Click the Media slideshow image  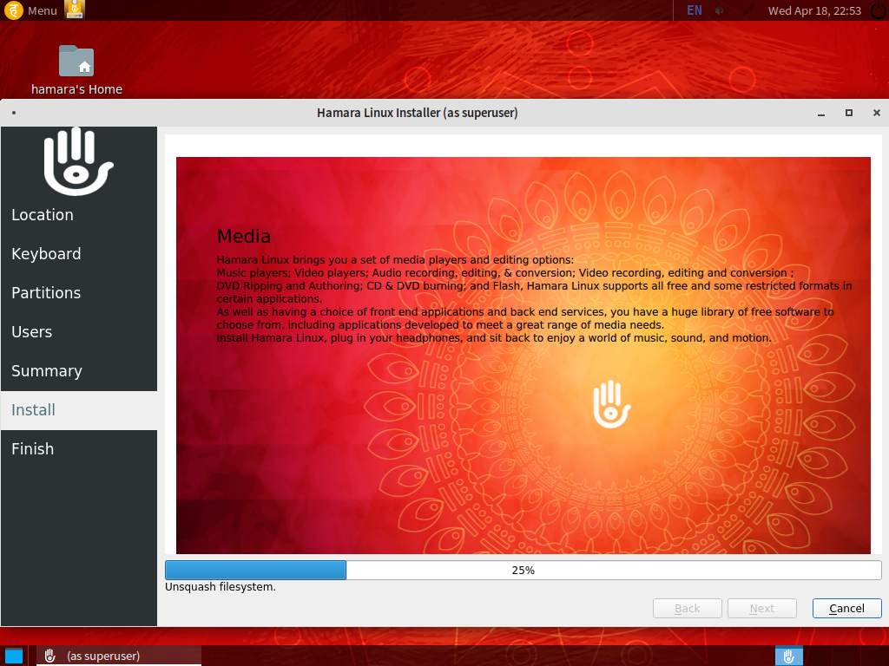tap(523, 434)
